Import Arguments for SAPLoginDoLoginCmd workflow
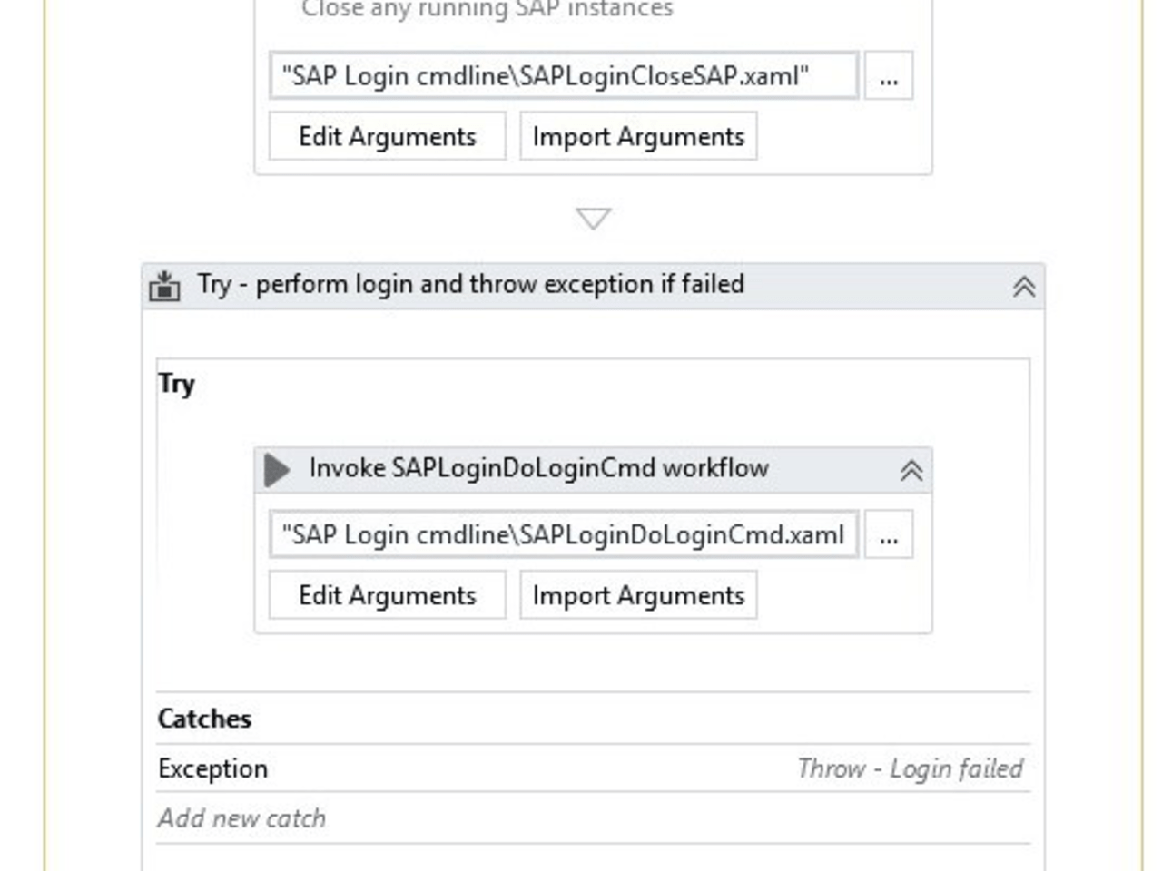 pyautogui.click(x=638, y=595)
